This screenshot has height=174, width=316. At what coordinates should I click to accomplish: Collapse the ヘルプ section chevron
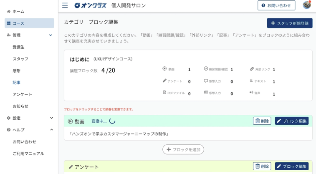pos(52,130)
